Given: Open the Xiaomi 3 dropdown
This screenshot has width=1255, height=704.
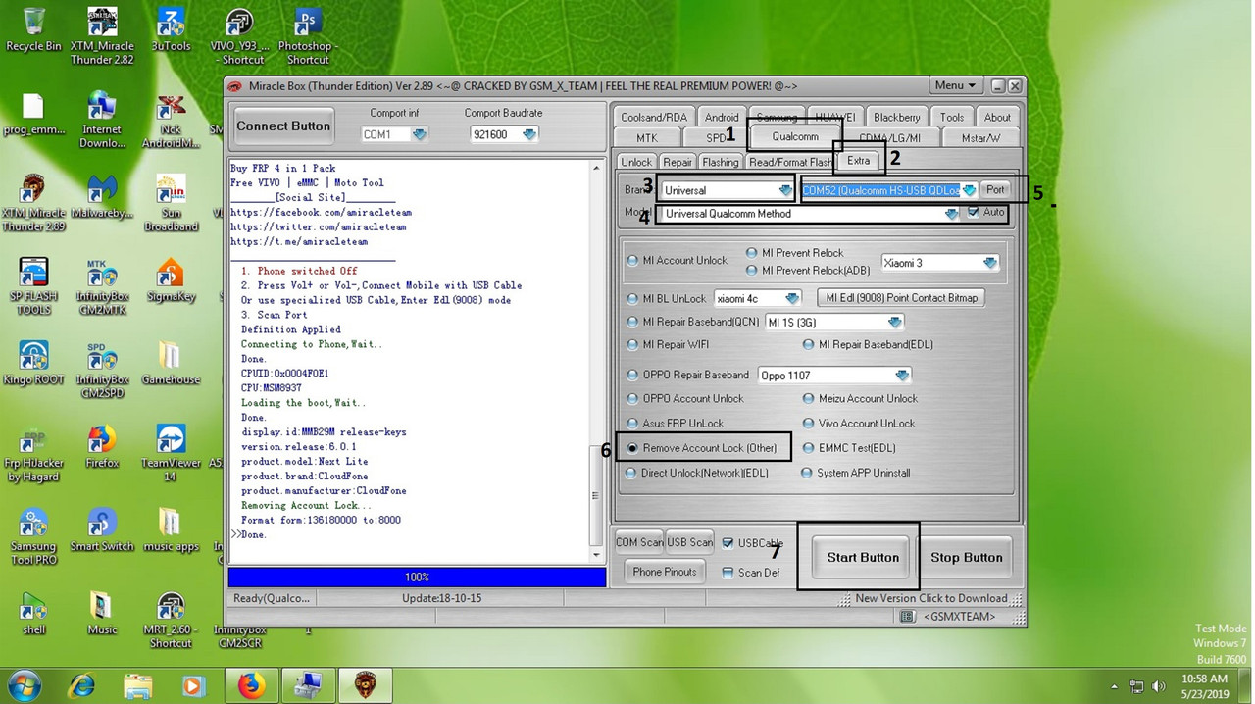Looking at the screenshot, I should 989,263.
